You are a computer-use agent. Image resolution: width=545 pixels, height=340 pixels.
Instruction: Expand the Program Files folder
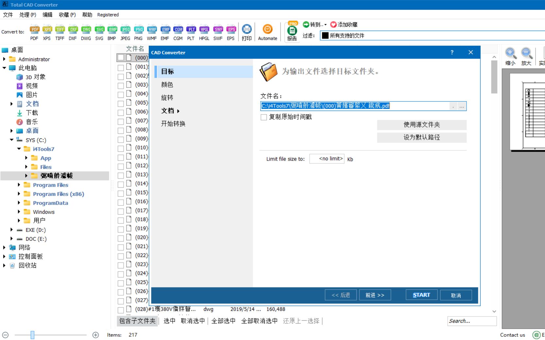click(19, 185)
